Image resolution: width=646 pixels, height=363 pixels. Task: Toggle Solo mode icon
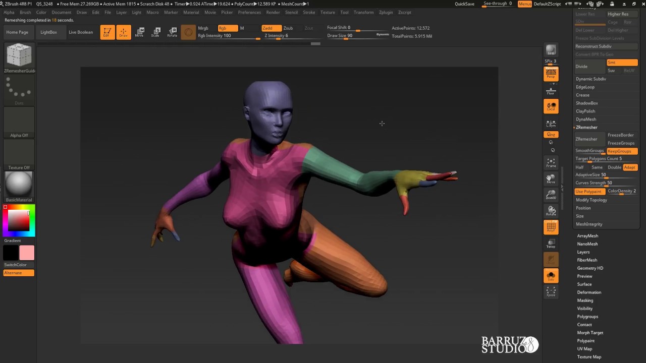pos(551,276)
